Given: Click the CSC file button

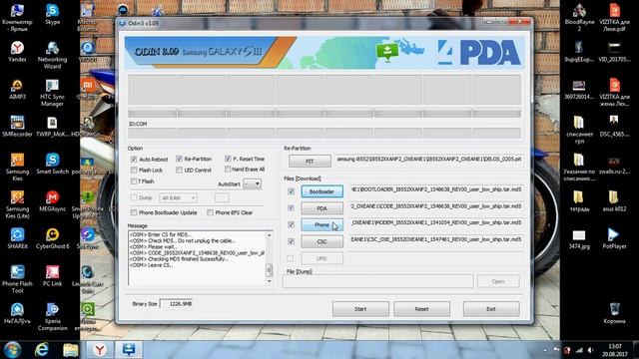Looking at the screenshot, I should coord(321,241).
